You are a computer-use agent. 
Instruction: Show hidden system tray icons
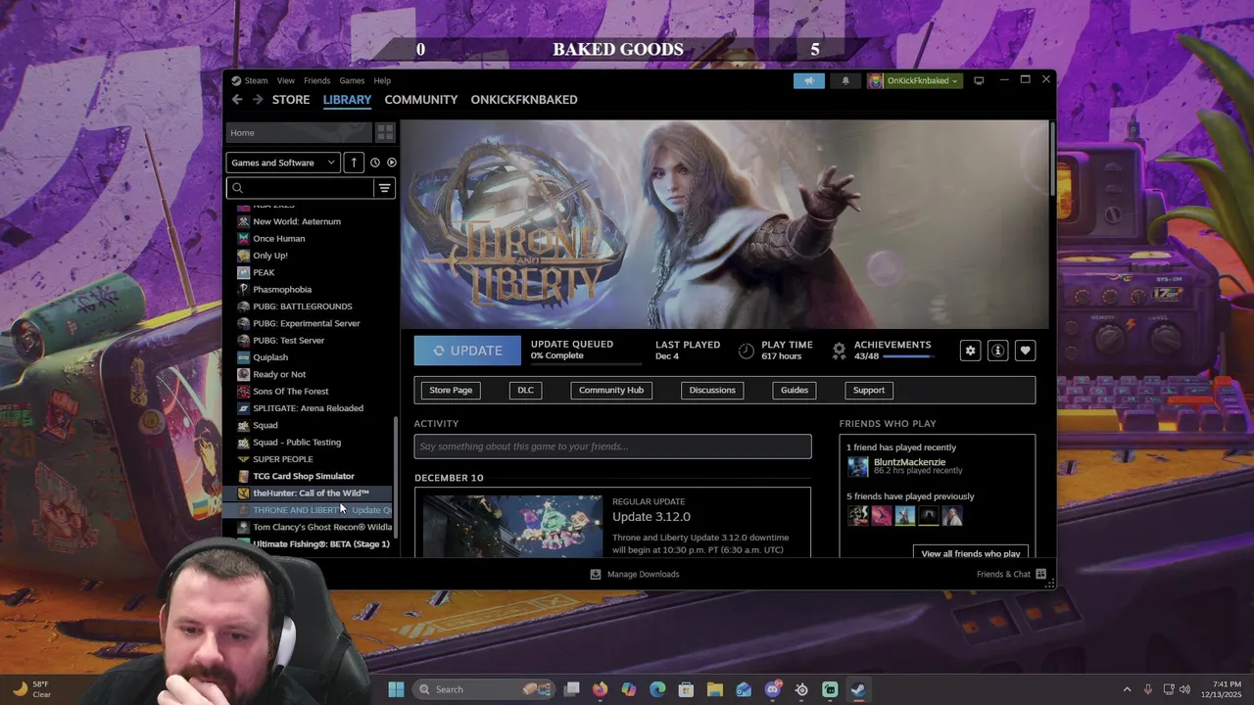1127,689
